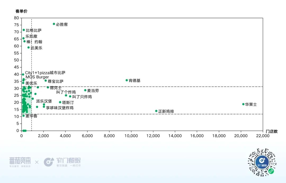Click the 必胜客 data point
The width and height of the screenshot is (286, 183).
tap(54, 24)
